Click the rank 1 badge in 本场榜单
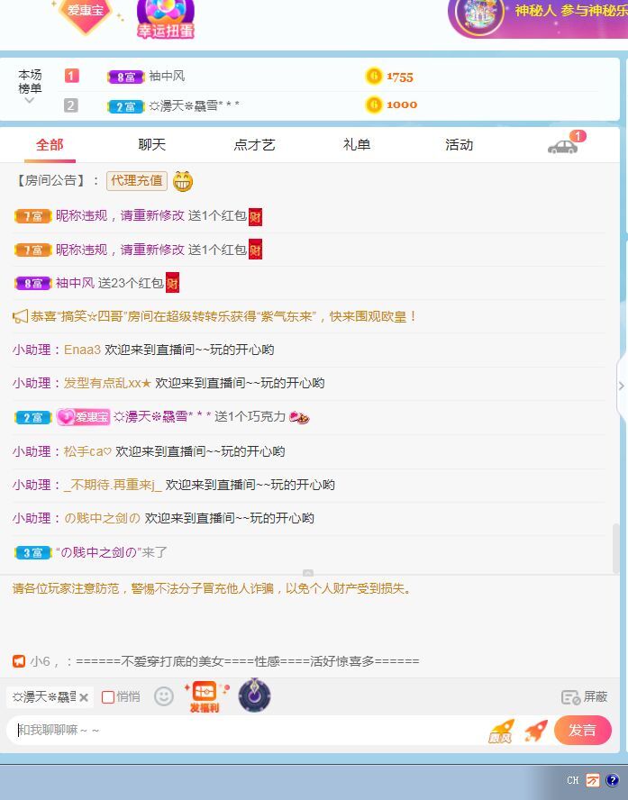The image size is (628, 800). [72, 76]
